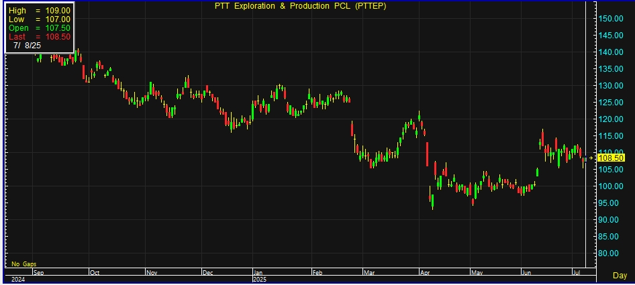Click the Oct month label on time axis
Screen dimensions: 635x285
[x=95, y=273]
